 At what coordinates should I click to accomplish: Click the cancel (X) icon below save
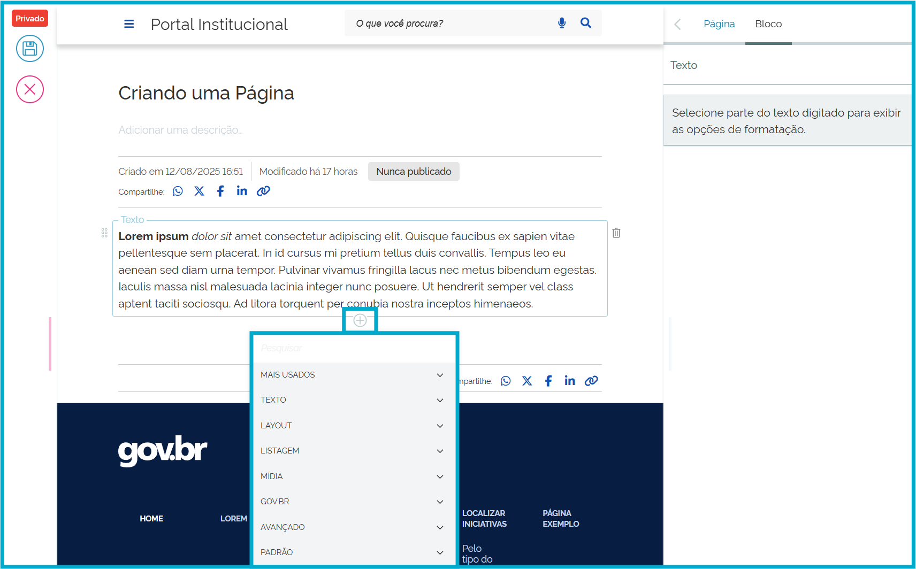[29, 89]
